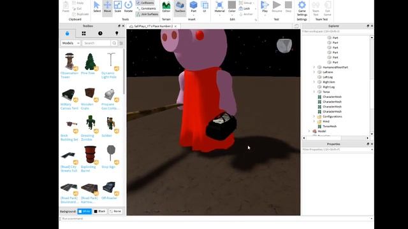Open the Material picker
This screenshot has width=408, height=229.
click(x=219, y=7)
